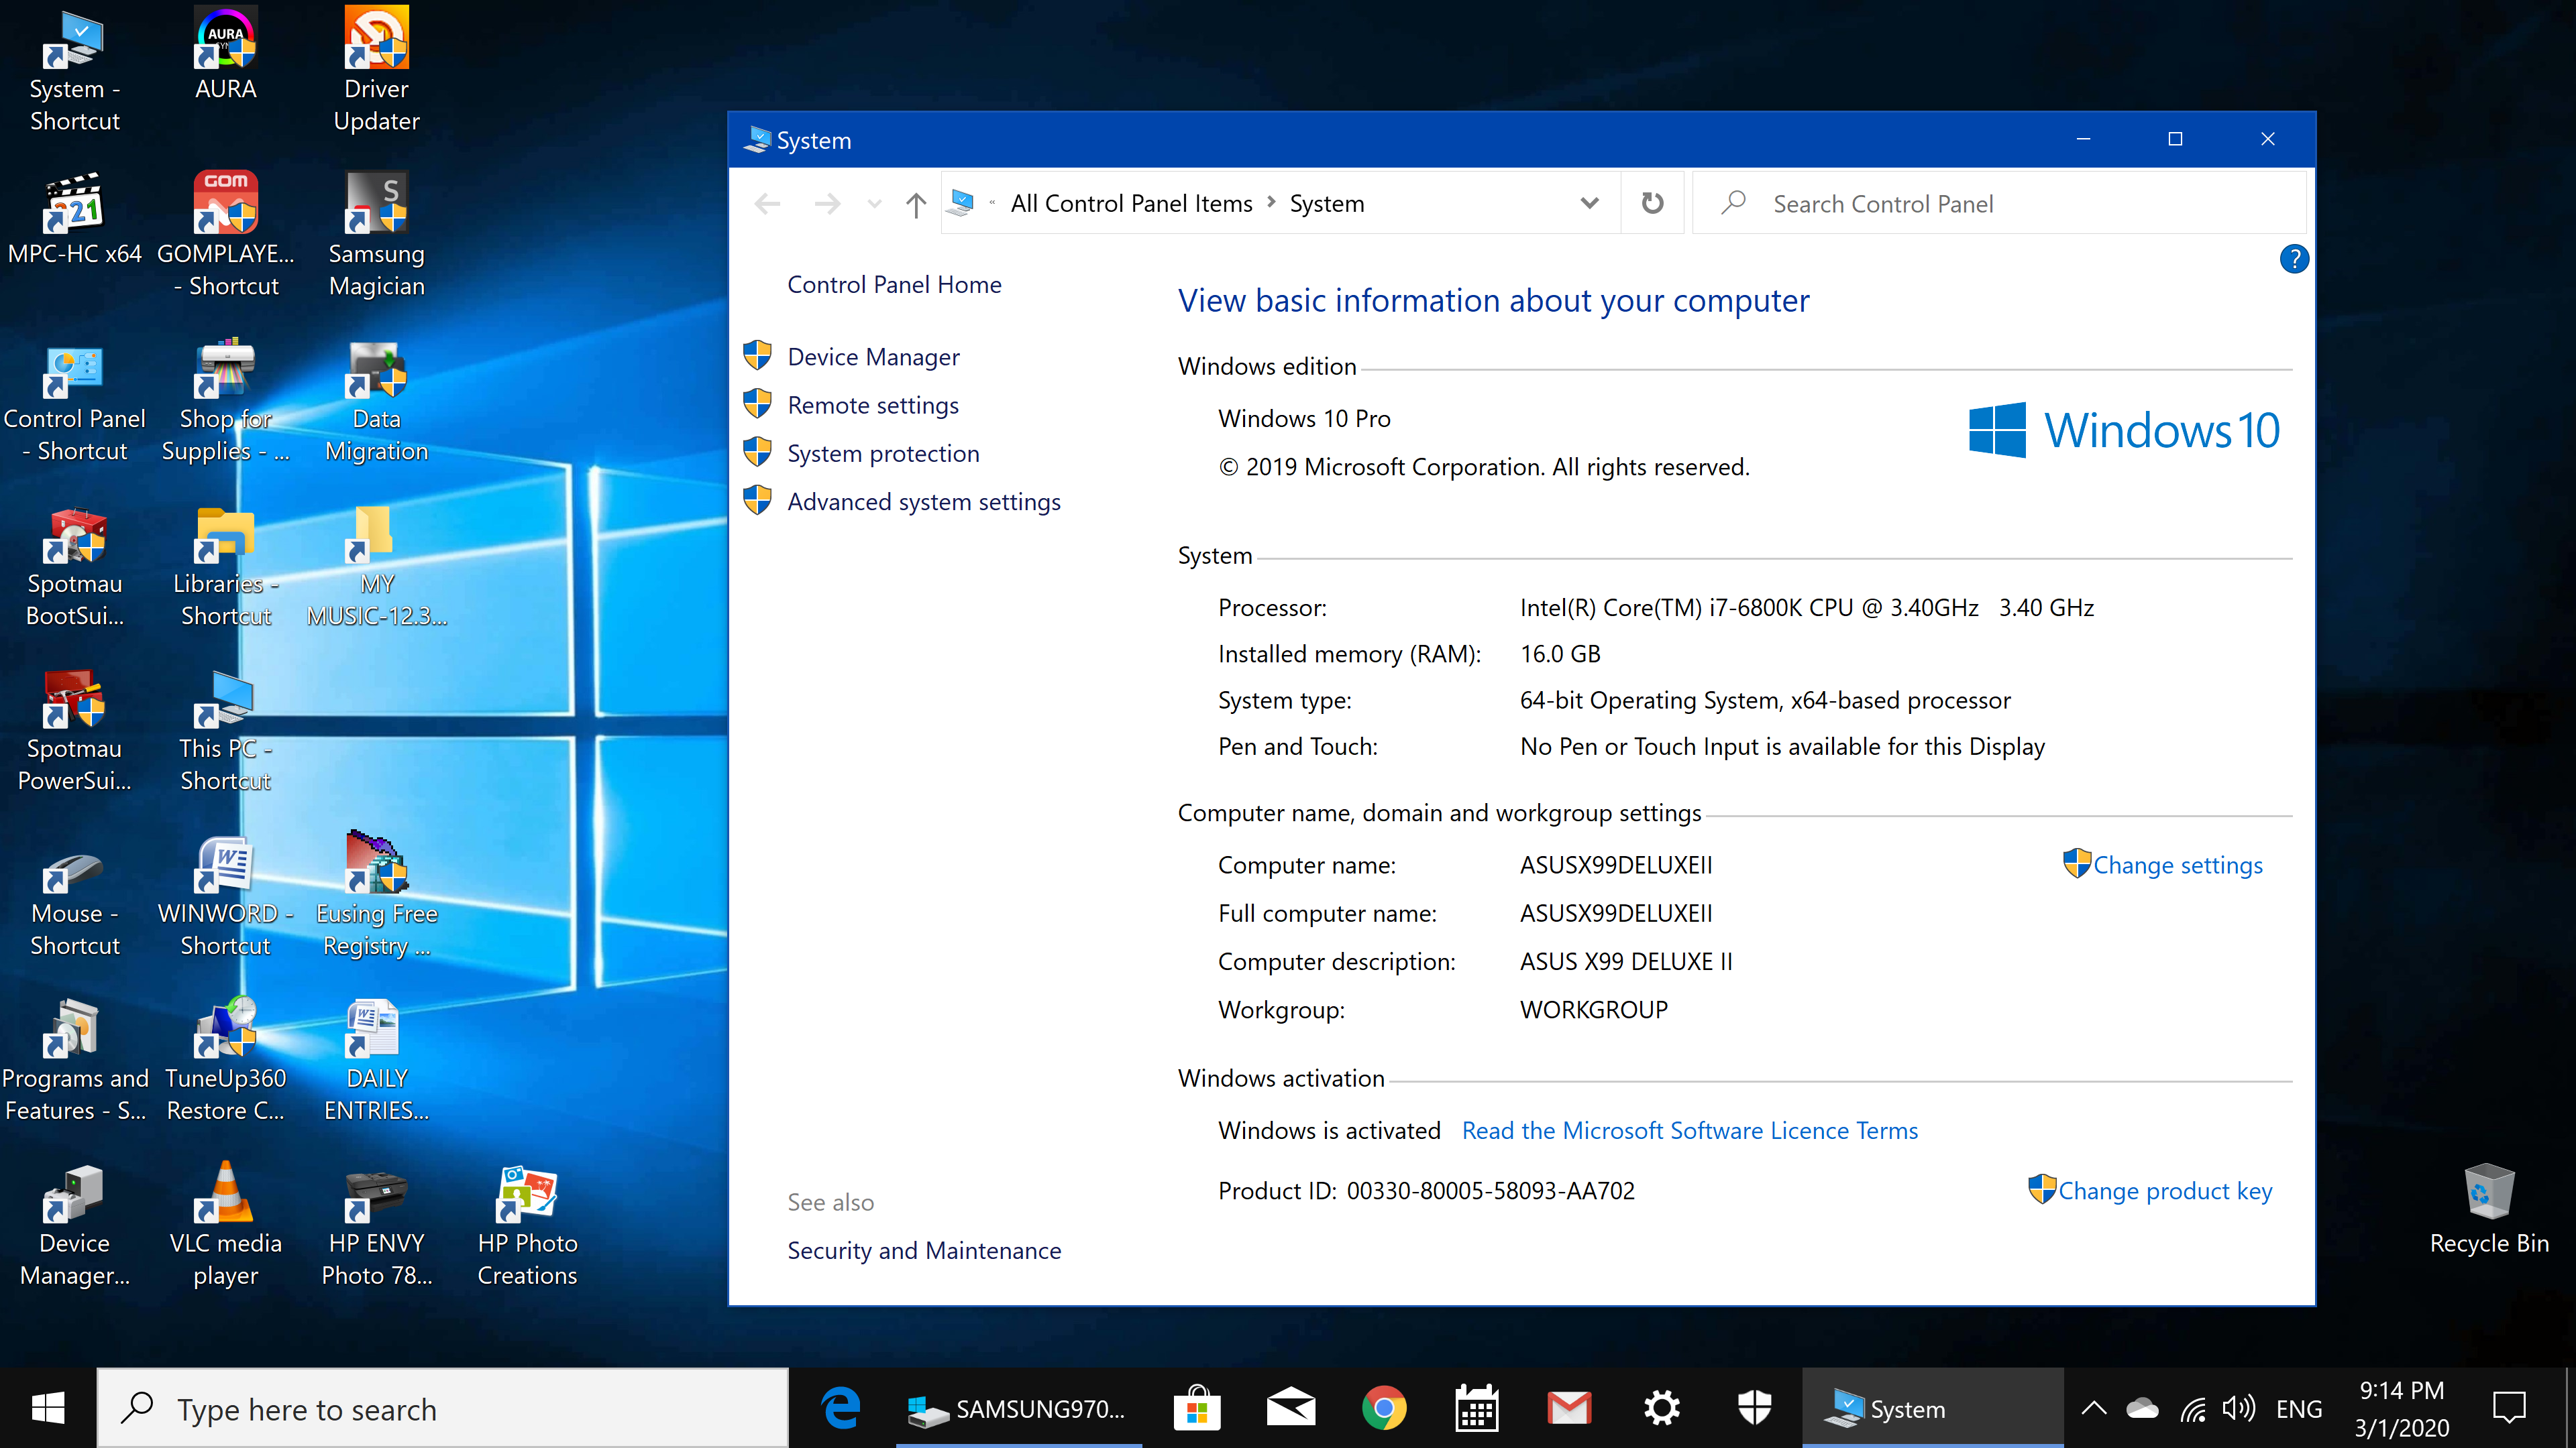Click Read the Microsoft Software Licence Terms
The width and height of the screenshot is (2576, 1448).
1691,1130
